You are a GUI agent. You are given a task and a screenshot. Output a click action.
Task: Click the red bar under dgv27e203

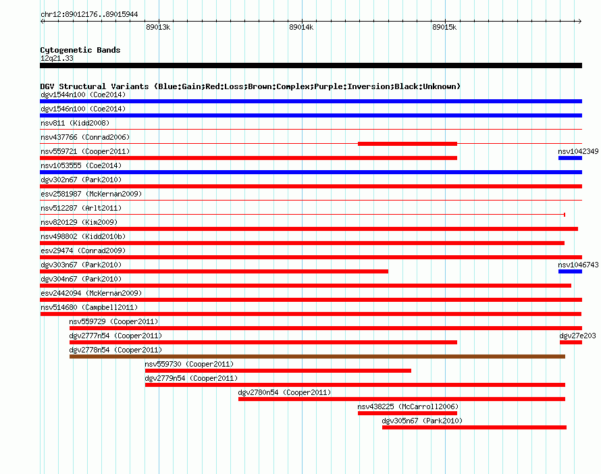(x=571, y=342)
